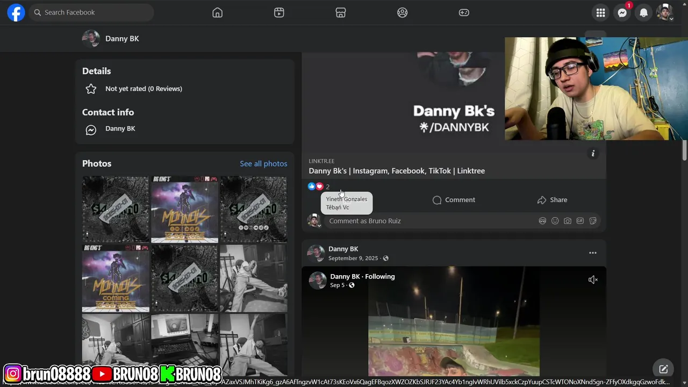This screenshot has height=387, width=688.
Task: Click public audience globe on post
Action: click(385, 259)
